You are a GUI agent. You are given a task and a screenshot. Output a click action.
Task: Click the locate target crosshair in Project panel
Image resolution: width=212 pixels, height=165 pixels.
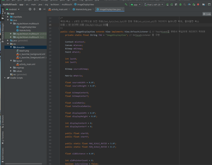point(30,9)
